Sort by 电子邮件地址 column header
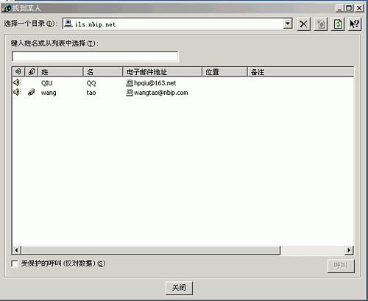The width and height of the screenshot is (368, 301). click(x=163, y=71)
